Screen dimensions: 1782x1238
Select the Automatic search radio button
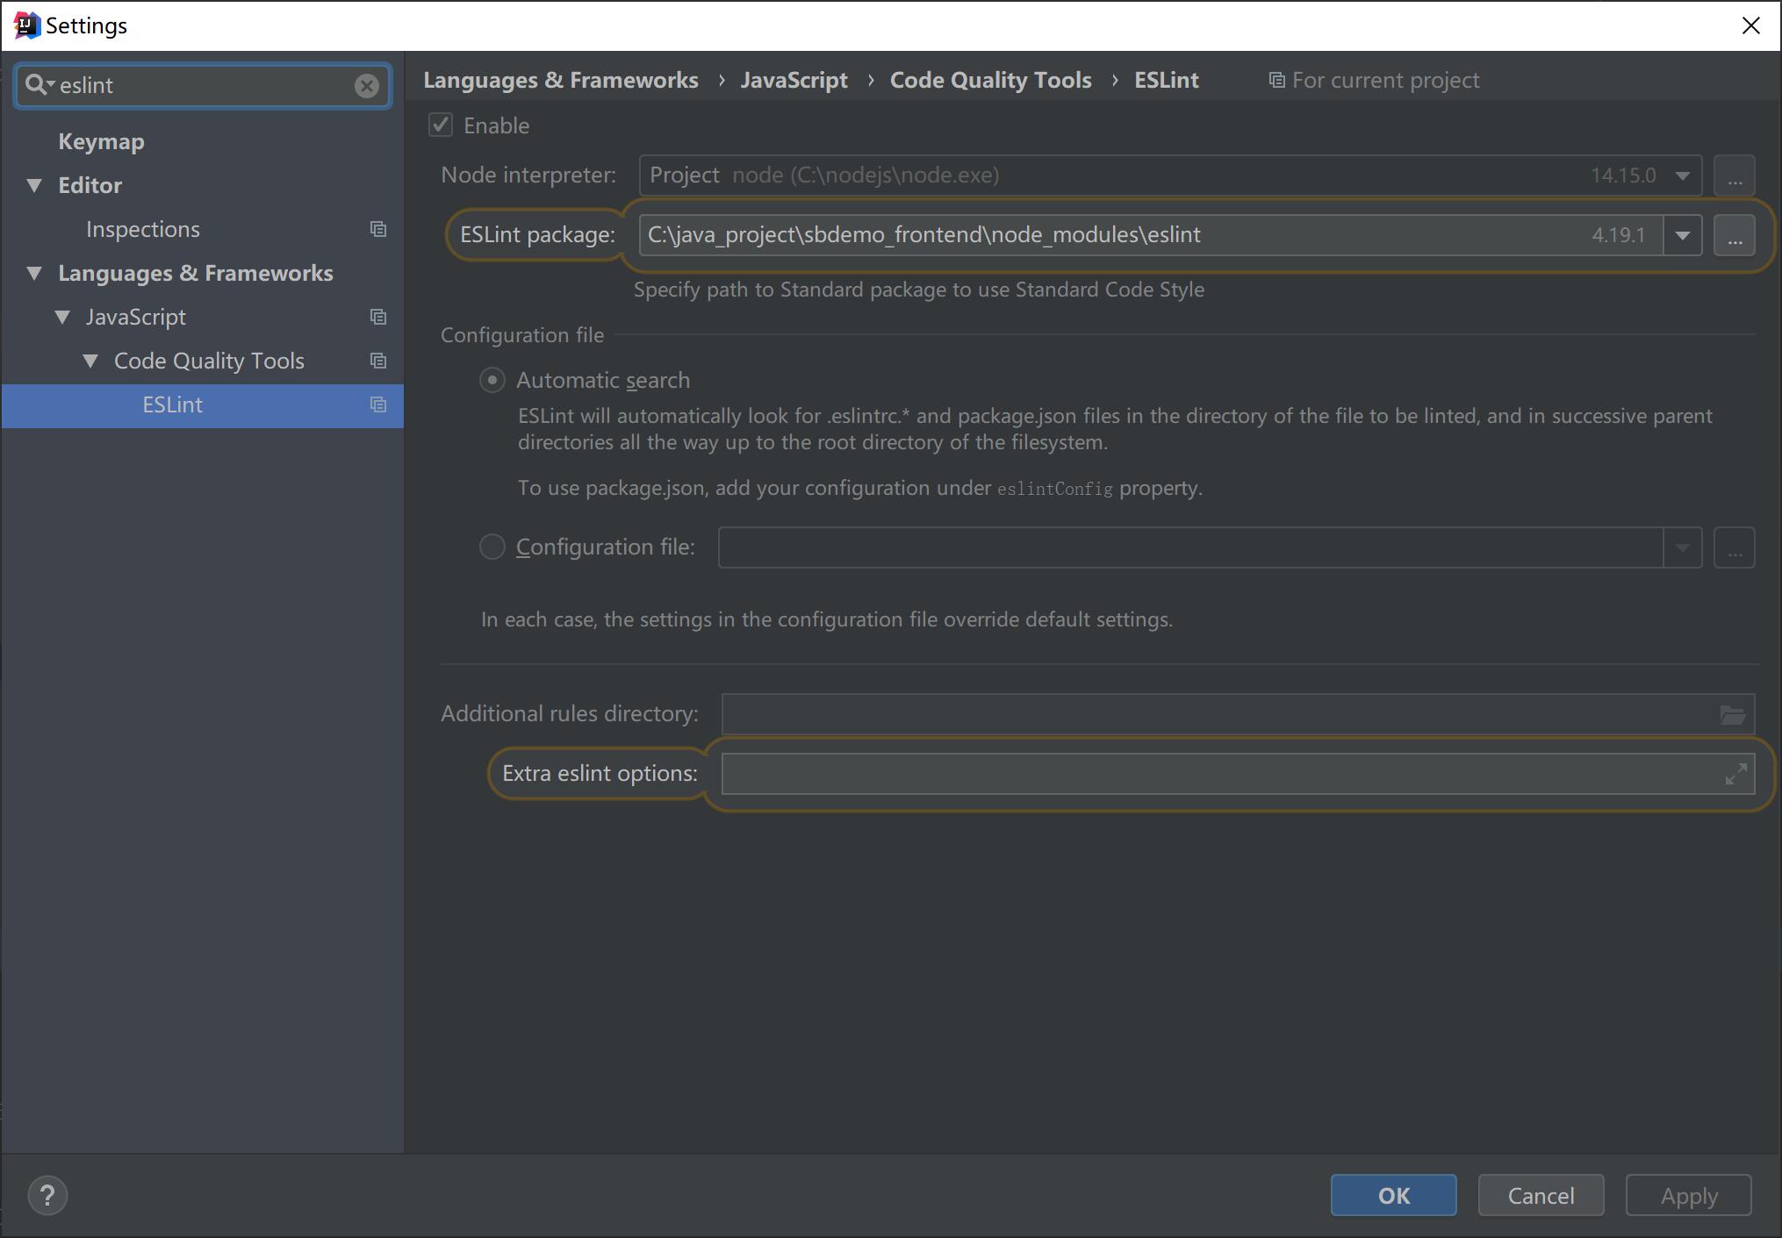492,379
